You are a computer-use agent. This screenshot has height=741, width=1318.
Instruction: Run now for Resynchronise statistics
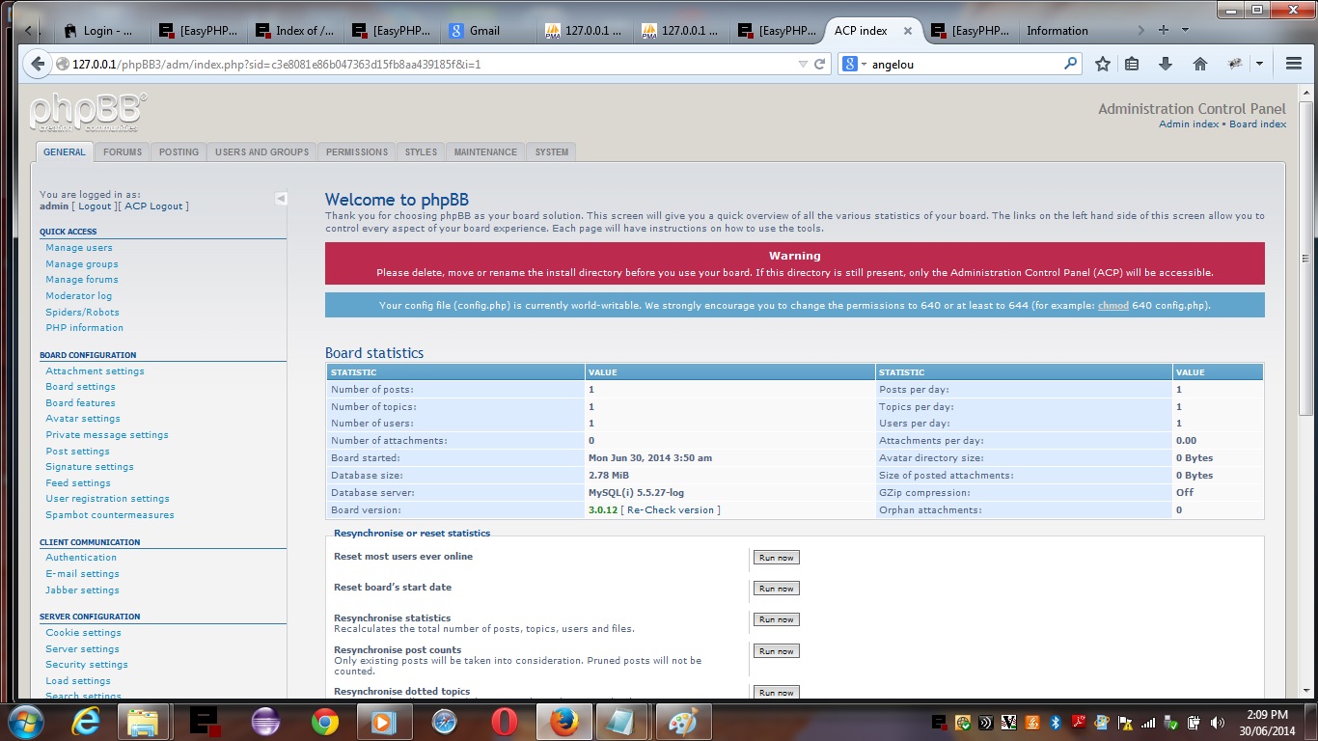coord(776,619)
